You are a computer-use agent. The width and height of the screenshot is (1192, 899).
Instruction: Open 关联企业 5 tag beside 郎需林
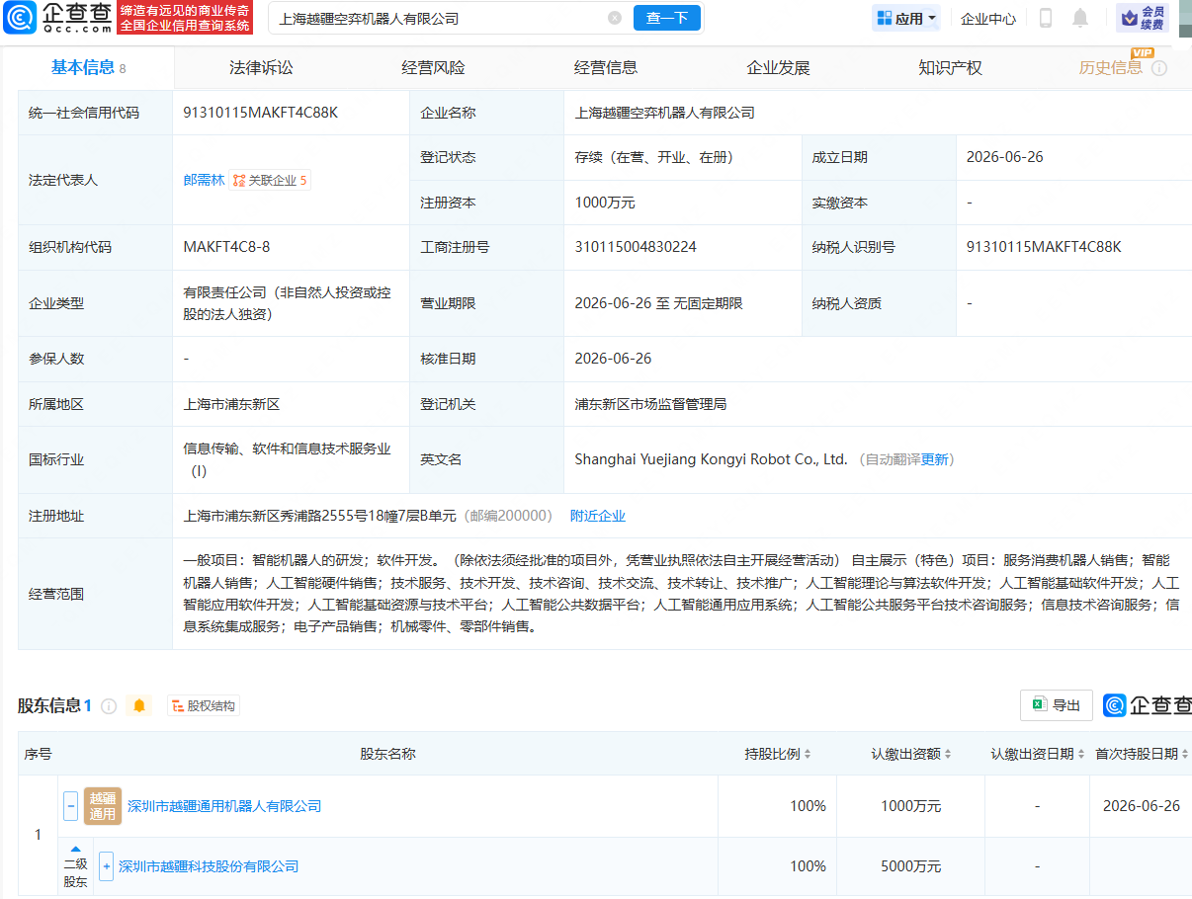click(270, 180)
